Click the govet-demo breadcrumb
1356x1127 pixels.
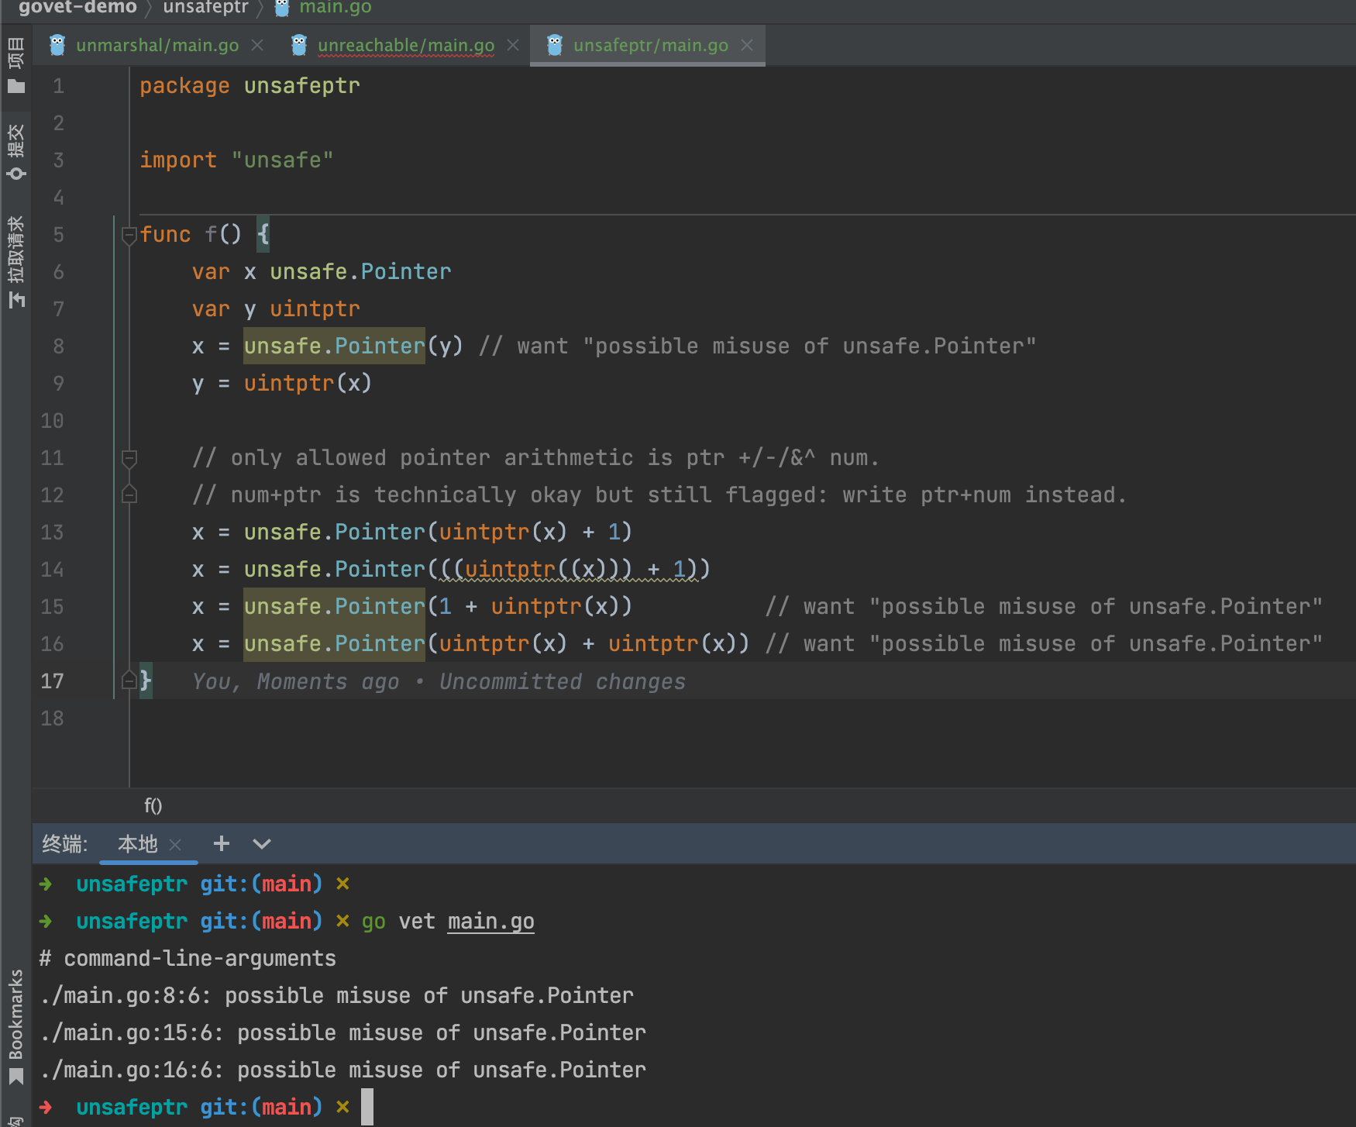pos(77,8)
